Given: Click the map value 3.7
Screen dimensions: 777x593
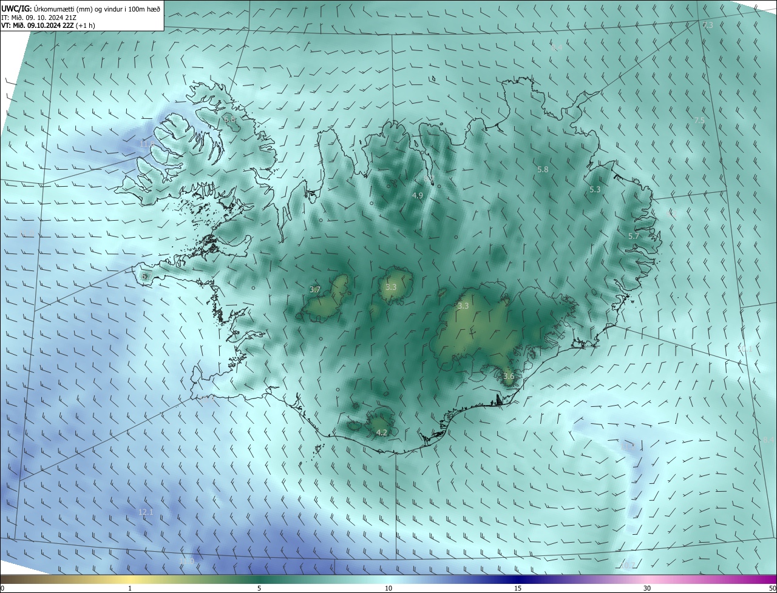Looking at the screenshot, I should pos(314,290).
